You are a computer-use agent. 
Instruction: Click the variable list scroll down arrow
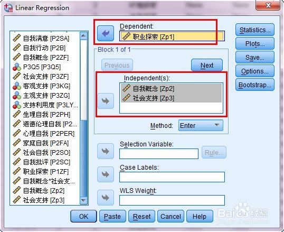83,200
